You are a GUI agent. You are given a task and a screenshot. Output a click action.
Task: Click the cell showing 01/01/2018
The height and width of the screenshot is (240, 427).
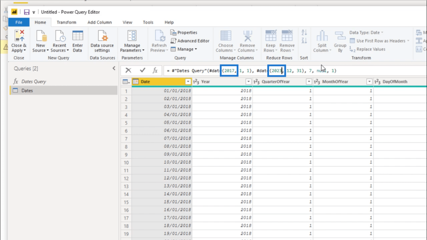point(162,91)
